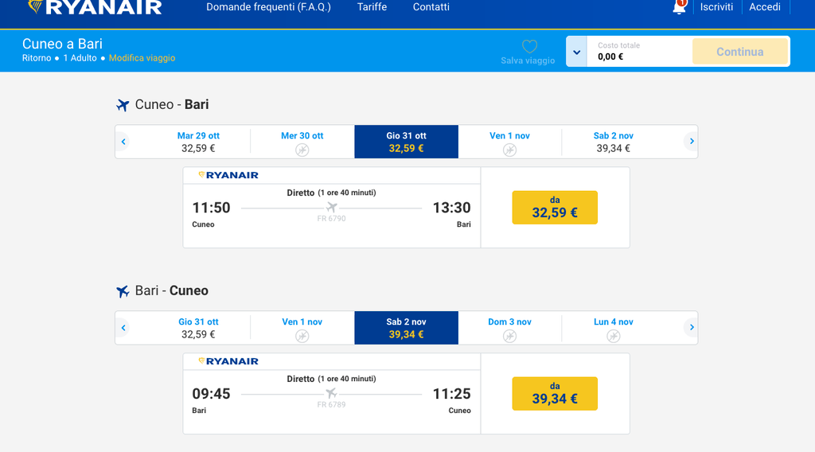Click the Ryanair harp logo
The image size is (815, 452).
tap(36, 6)
